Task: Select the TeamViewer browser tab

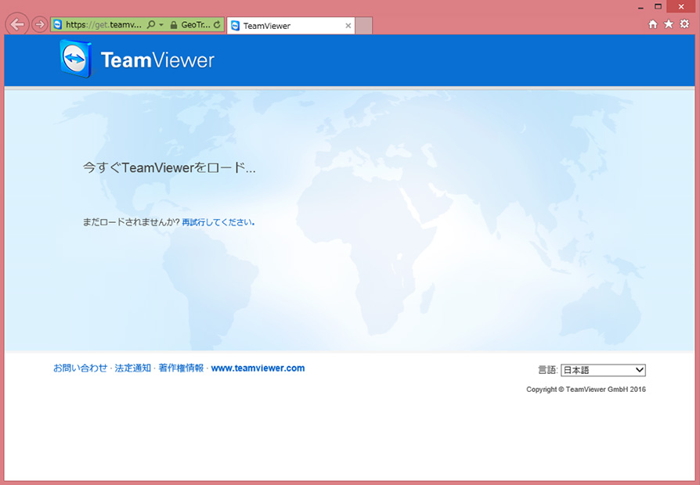Action: tap(290, 26)
